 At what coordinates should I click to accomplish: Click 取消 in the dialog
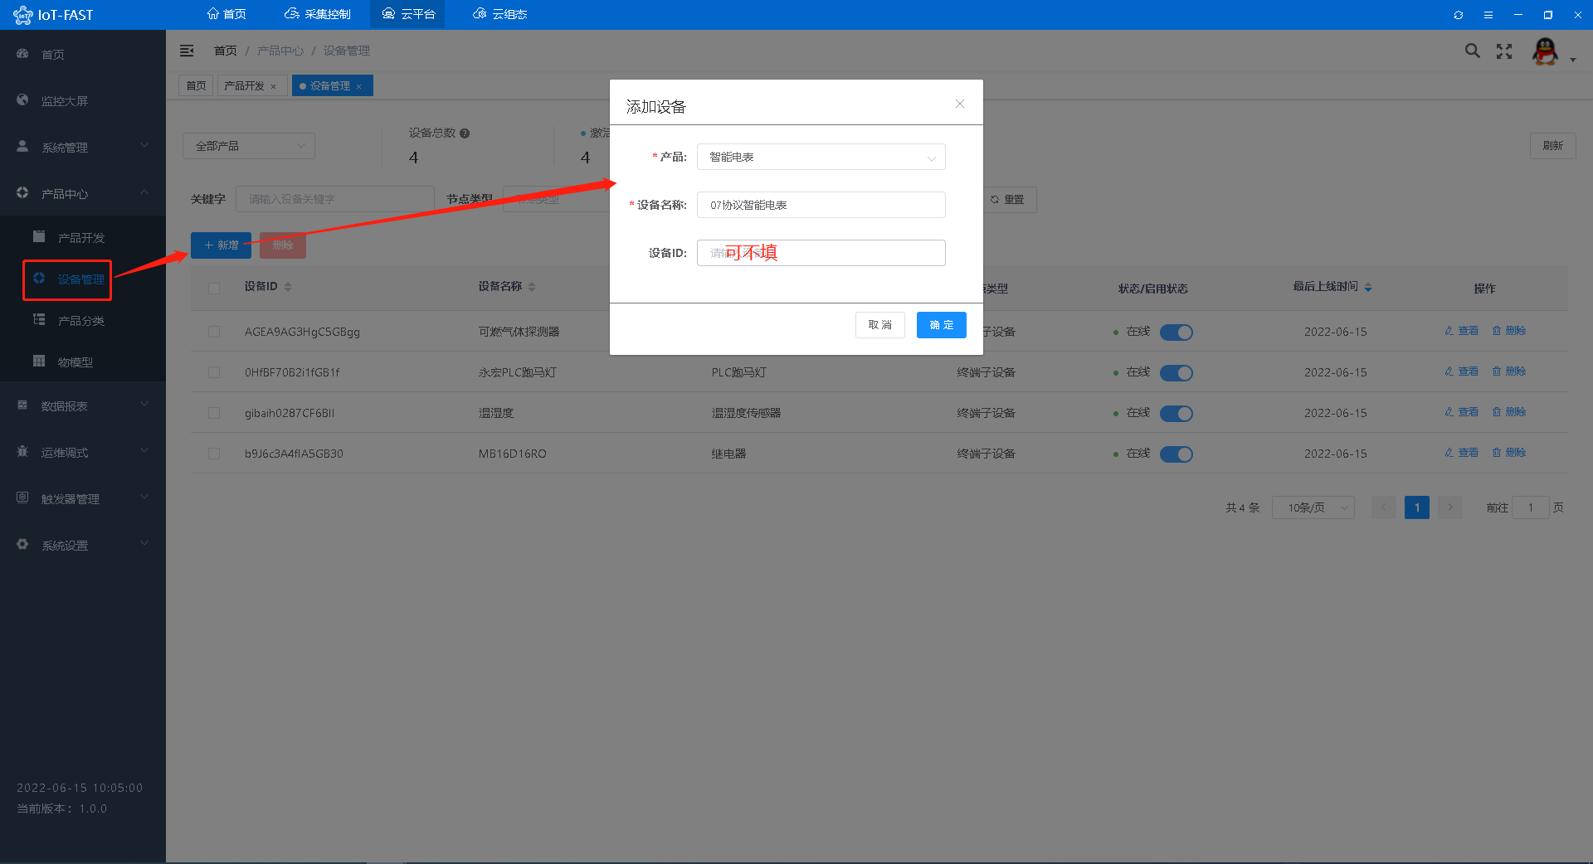[x=880, y=325]
